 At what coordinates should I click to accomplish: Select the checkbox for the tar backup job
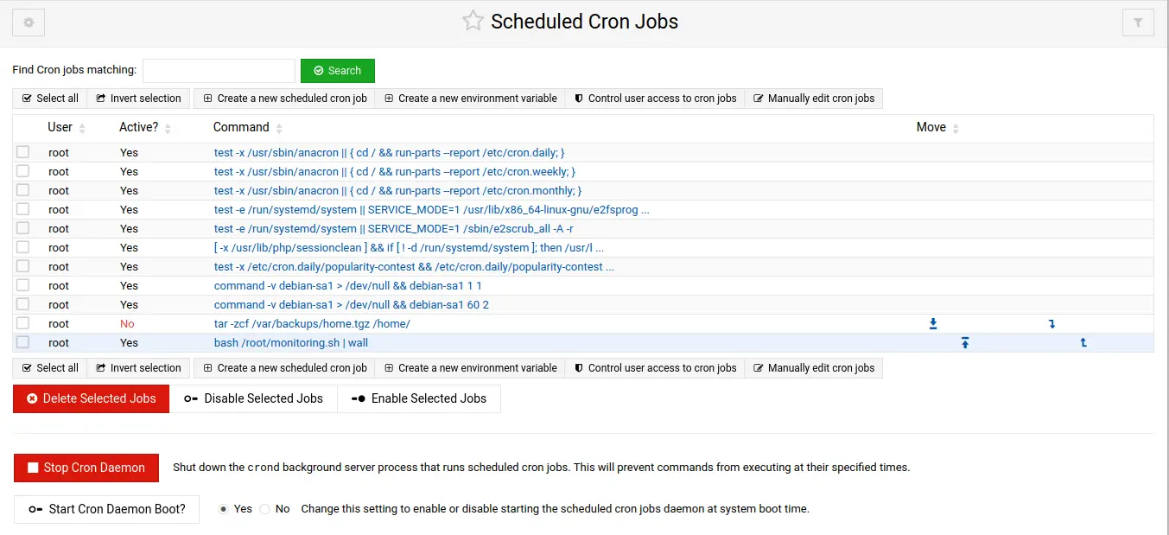(x=23, y=323)
